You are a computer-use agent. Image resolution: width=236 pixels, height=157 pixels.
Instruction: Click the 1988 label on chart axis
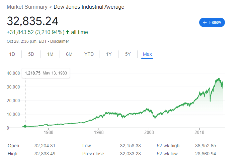(x=48, y=132)
